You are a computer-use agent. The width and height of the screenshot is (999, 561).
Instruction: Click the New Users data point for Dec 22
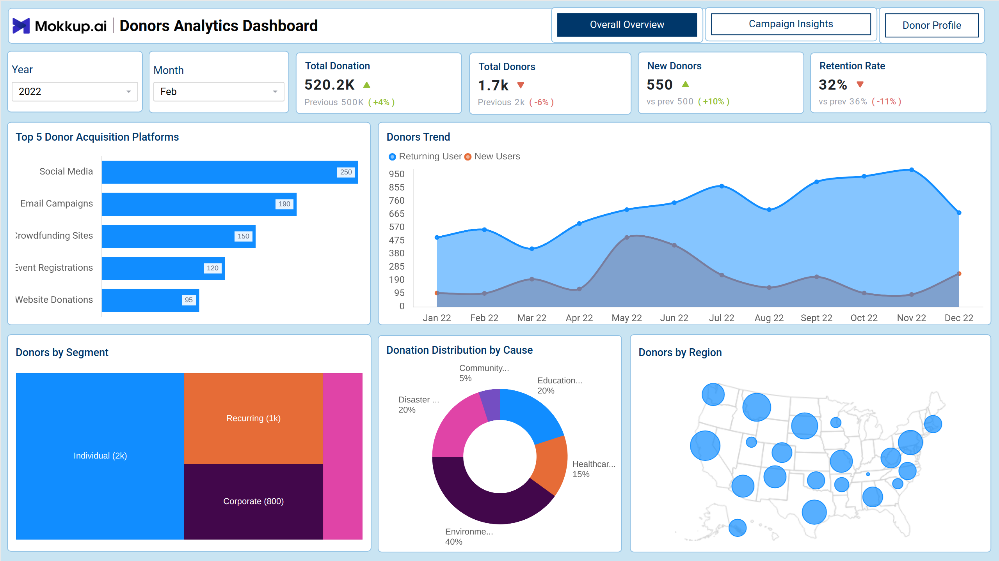[x=959, y=273]
